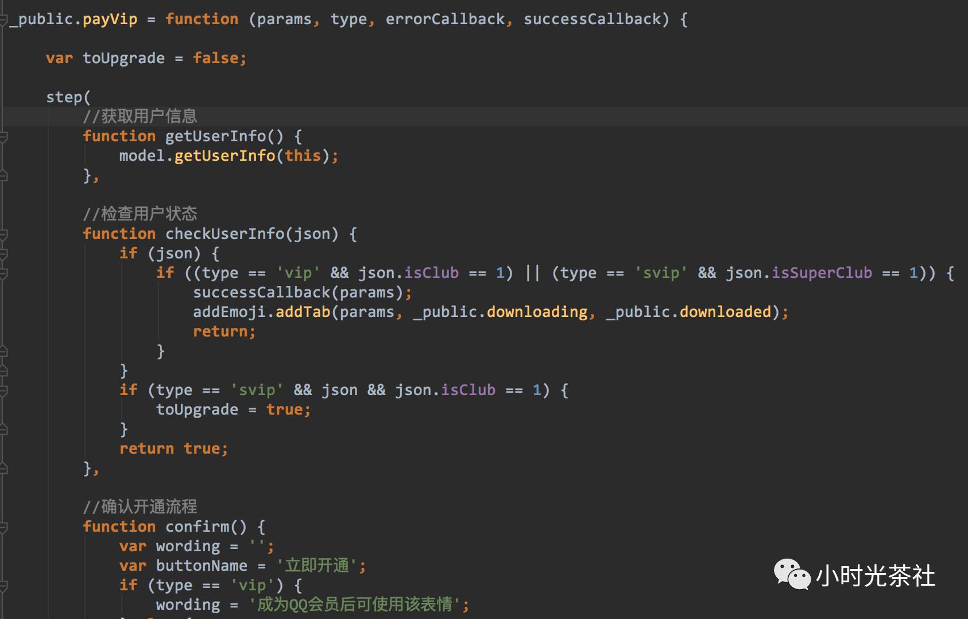The width and height of the screenshot is (968, 619).
Task: Click 'isSuperClub' property
Action: click(x=822, y=273)
